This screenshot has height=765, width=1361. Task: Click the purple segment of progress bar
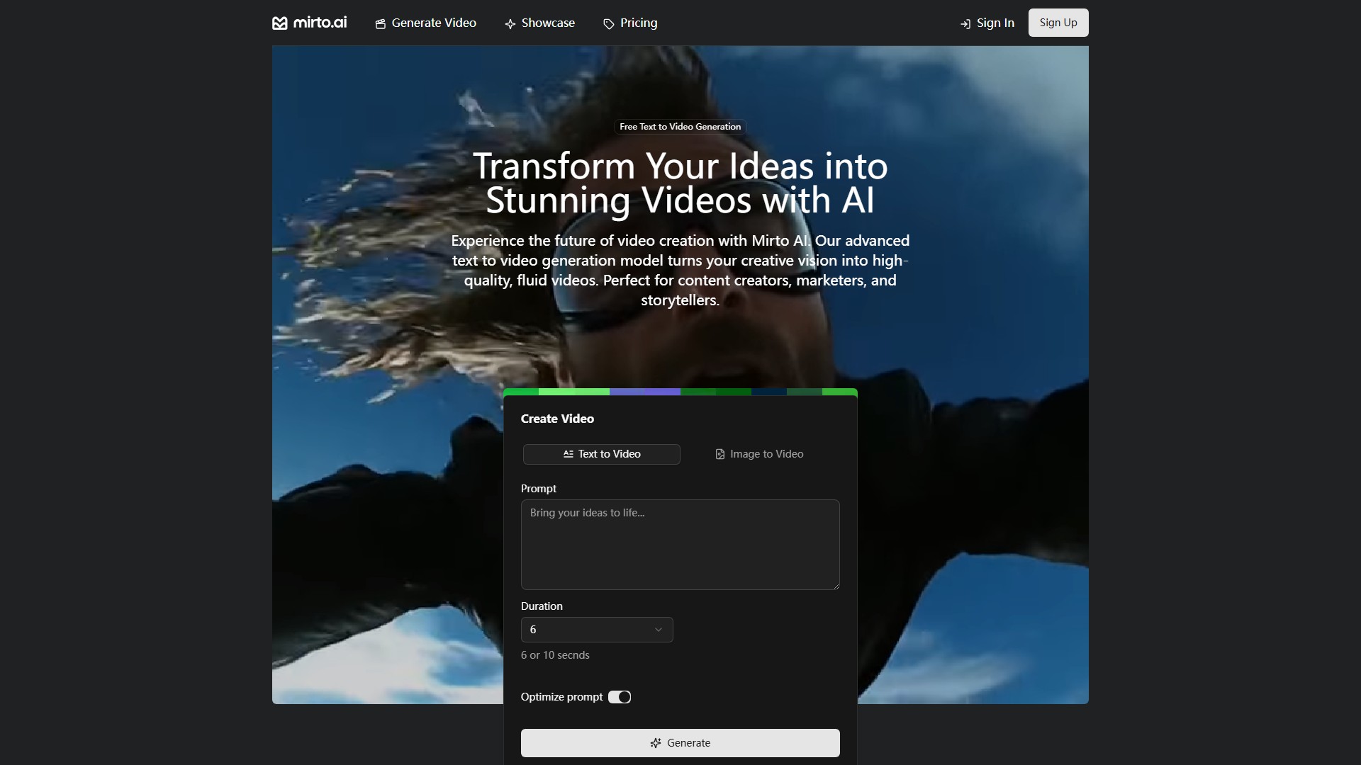pyautogui.click(x=644, y=392)
